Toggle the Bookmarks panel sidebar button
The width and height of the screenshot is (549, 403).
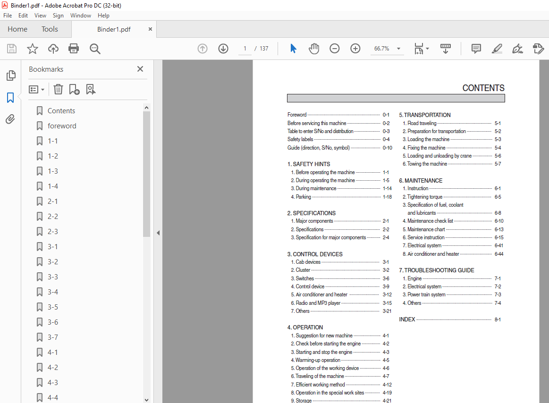point(10,98)
